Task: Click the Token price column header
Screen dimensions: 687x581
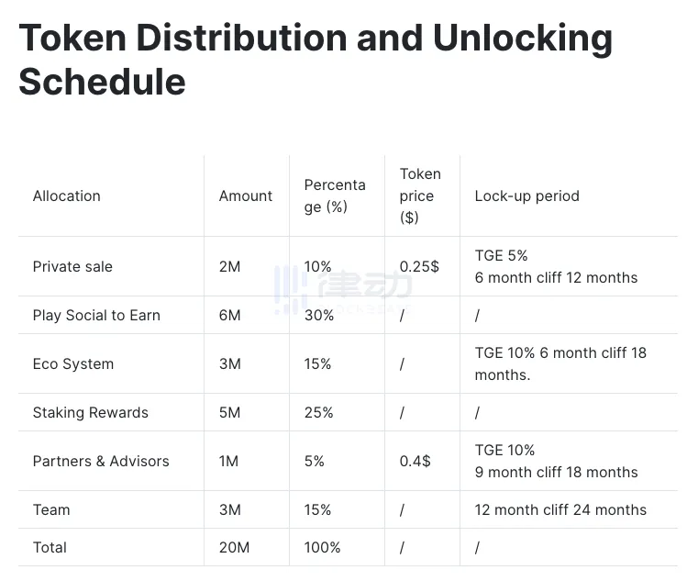Action: 420,196
